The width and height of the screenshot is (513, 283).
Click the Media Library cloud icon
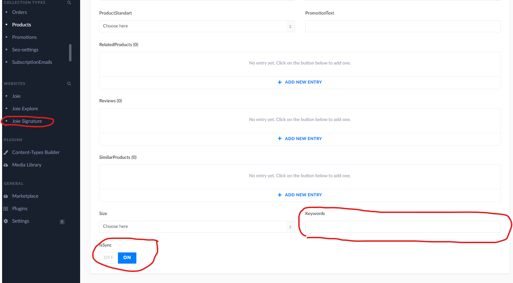[6, 165]
